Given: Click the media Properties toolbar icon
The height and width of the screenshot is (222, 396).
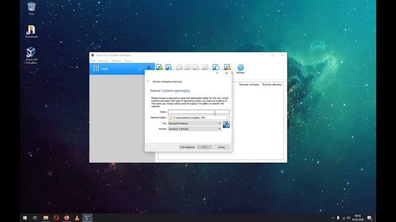Looking at the screenshot, I should tap(227, 67).
